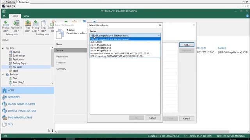Open the Backup Job dropdown arrow

(x=8, y=31)
